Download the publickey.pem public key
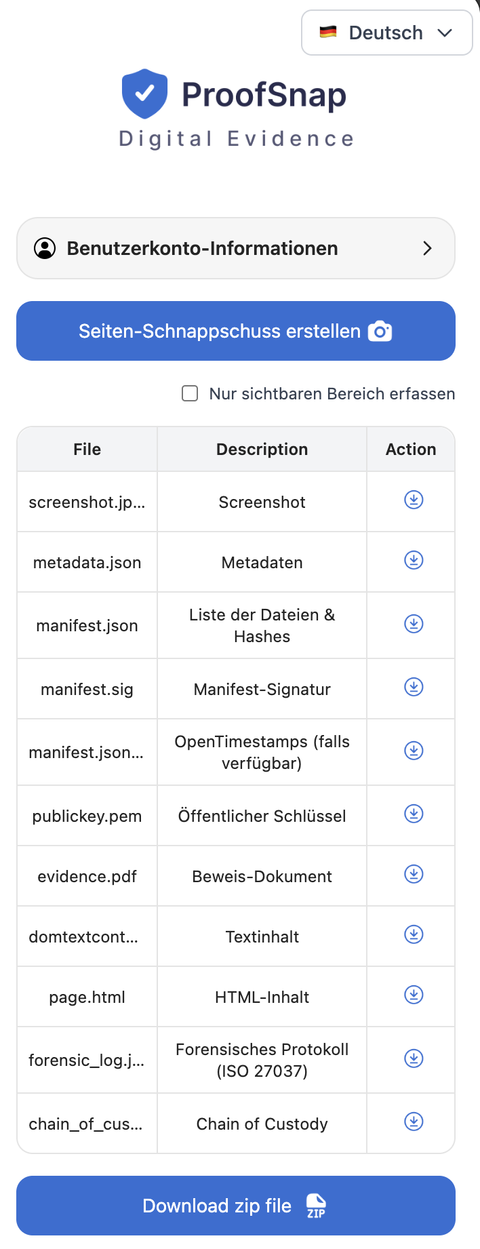The width and height of the screenshot is (480, 1249). pos(412,814)
